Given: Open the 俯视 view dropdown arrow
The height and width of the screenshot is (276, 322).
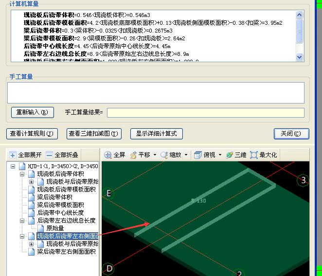Looking at the screenshot, I should click(x=220, y=155).
